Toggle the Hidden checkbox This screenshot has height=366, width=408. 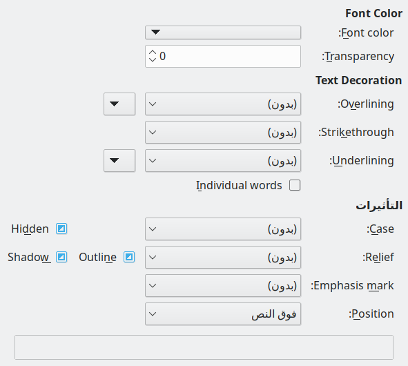pyautogui.click(x=61, y=229)
